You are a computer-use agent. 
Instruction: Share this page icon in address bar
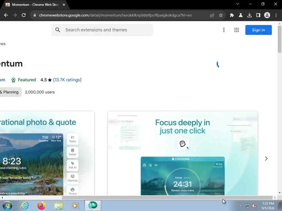click(212, 15)
